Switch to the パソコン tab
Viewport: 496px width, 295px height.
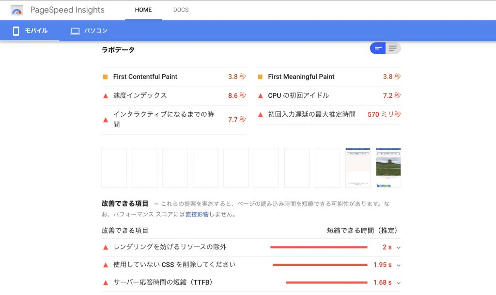click(x=89, y=31)
